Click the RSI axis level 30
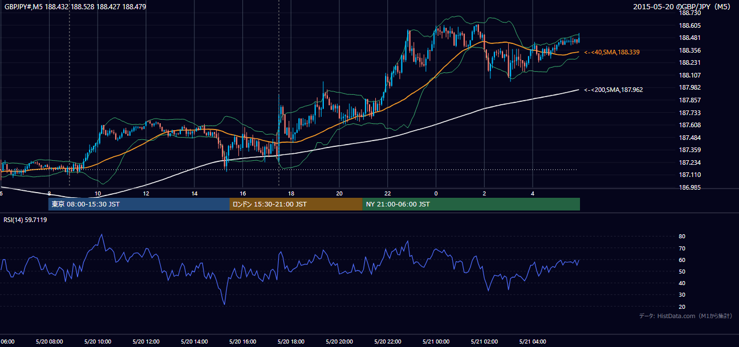Image resolution: width=739 pixels, height=347 pixels. tap(682, 295)
